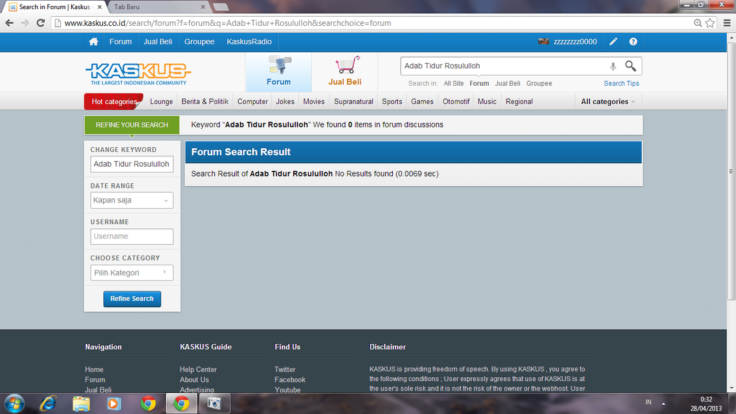Open the Facebook footer link

click(x=290, y=380)
